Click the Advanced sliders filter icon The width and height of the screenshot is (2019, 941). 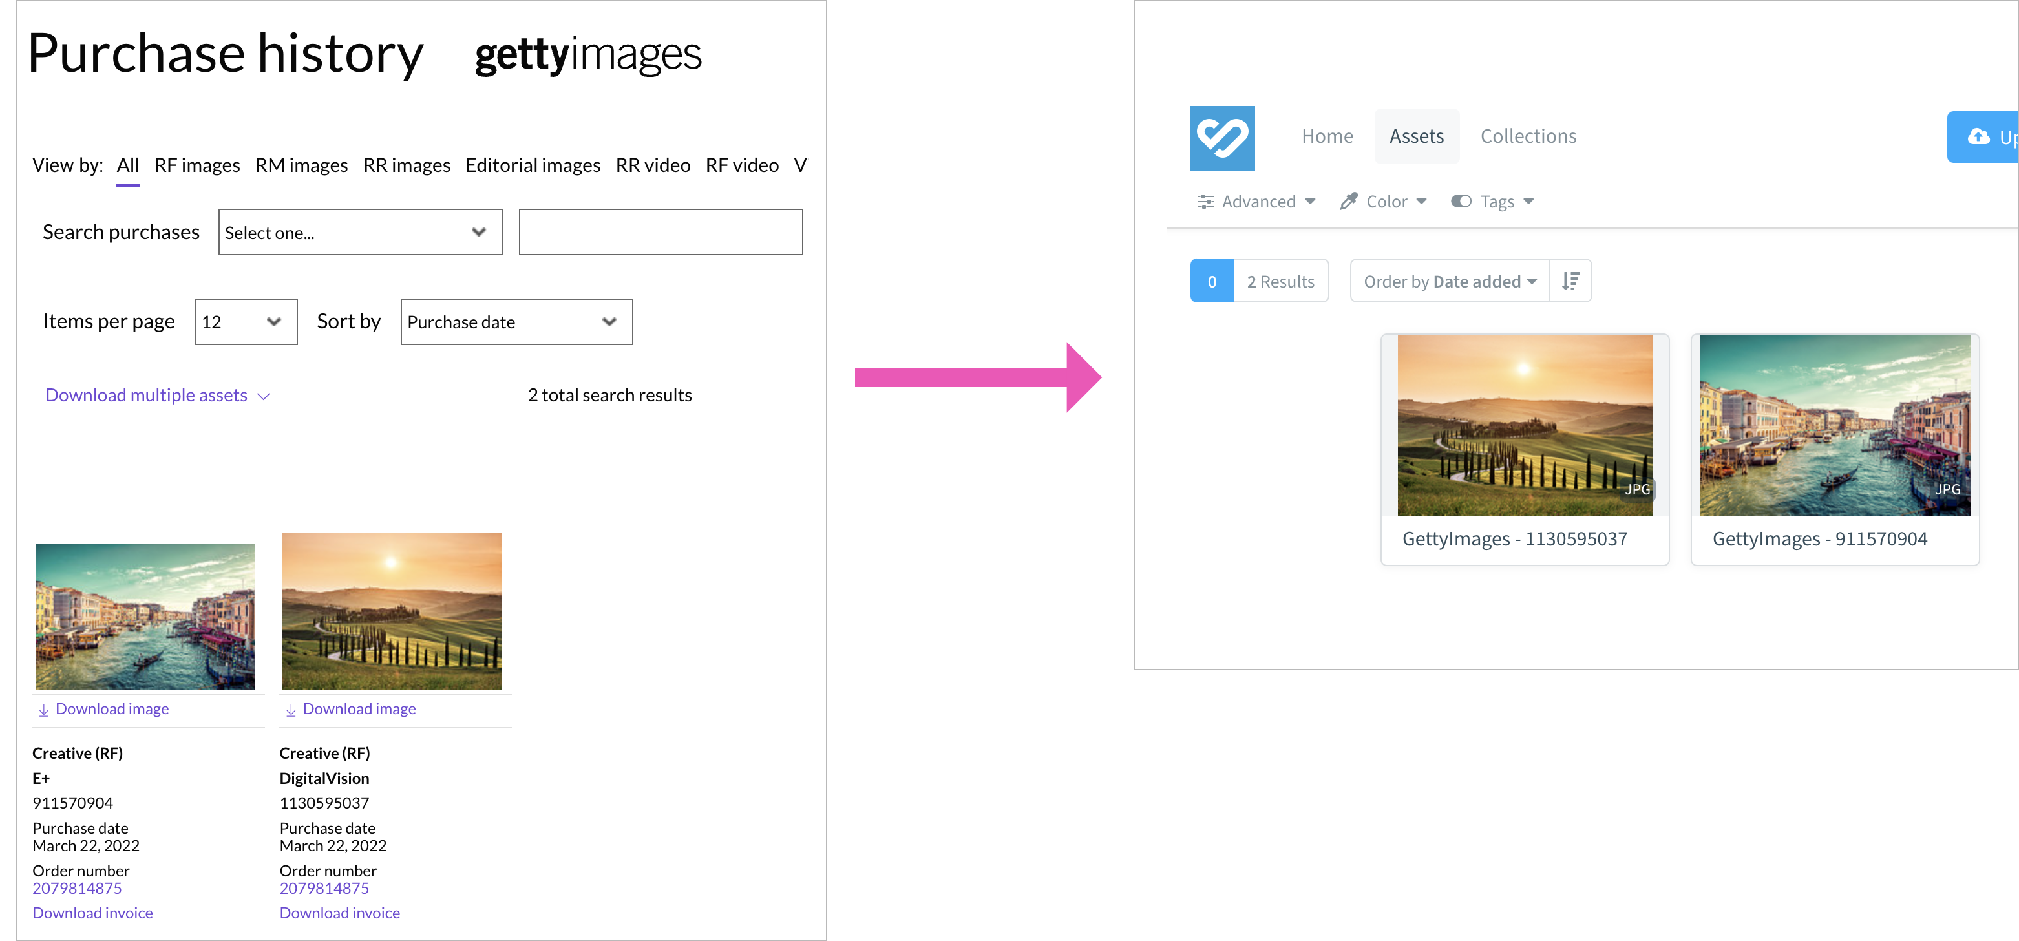[1205, 202]
